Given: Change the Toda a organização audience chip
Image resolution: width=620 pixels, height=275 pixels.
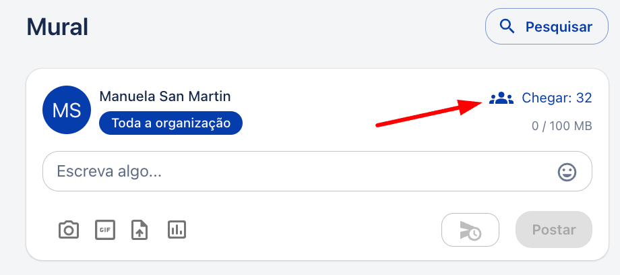Looking at the screenshot, I should point(170,123).
